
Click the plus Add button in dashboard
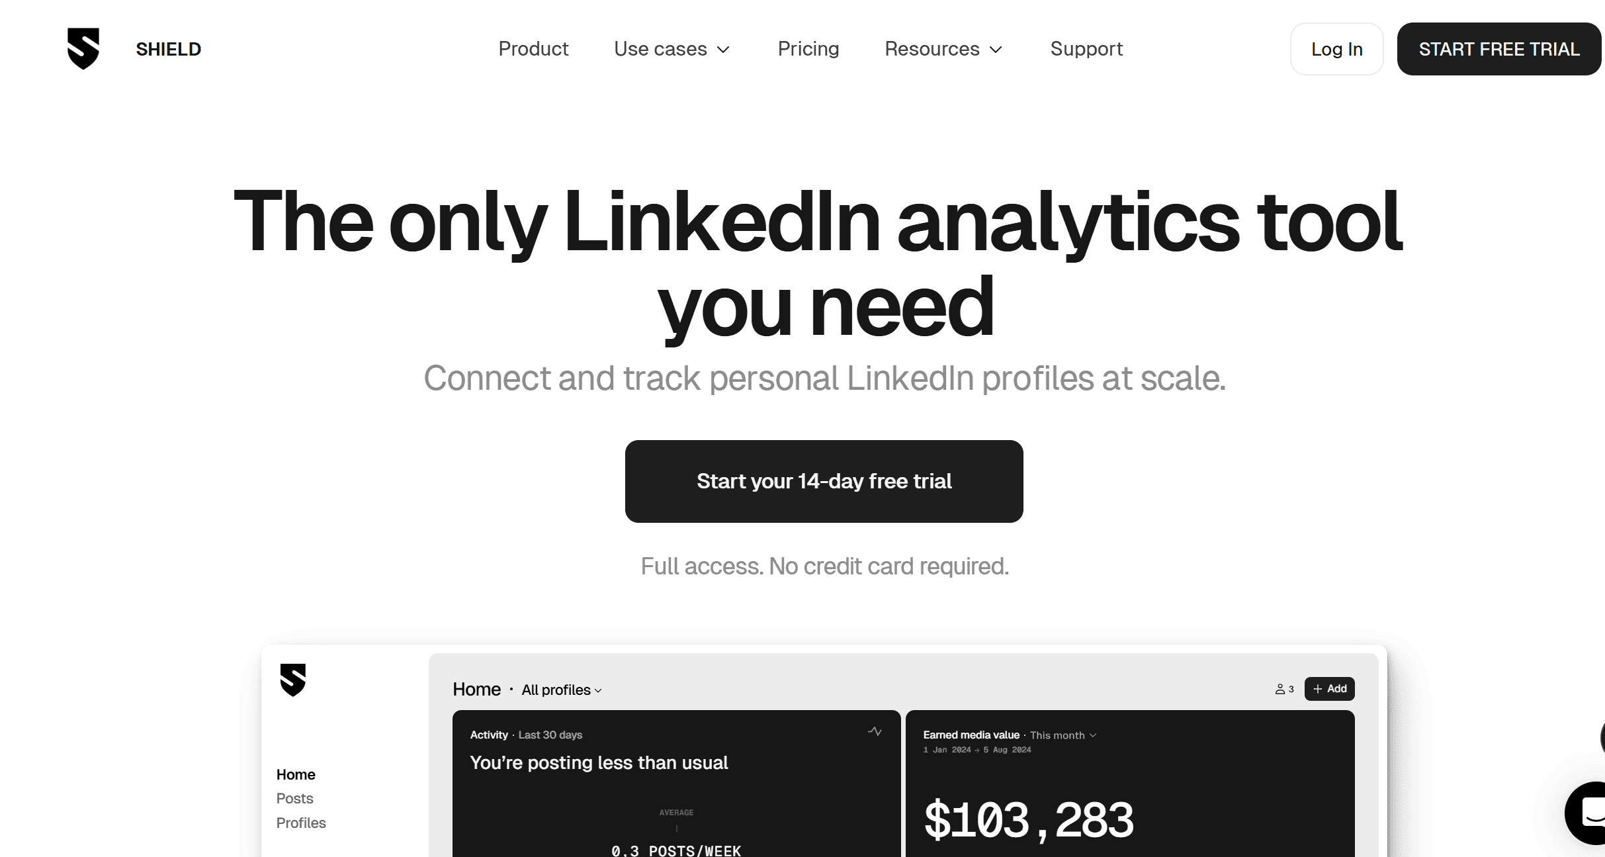[x=1329, y=689]
